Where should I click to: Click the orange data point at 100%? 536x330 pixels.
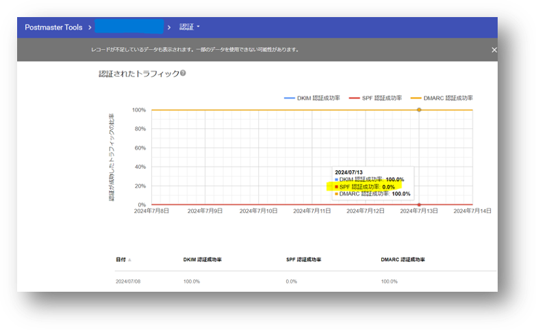pos(419,110)
